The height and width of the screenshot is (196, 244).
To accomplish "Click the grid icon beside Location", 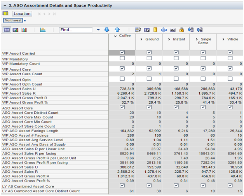I will tap(5, 14).
